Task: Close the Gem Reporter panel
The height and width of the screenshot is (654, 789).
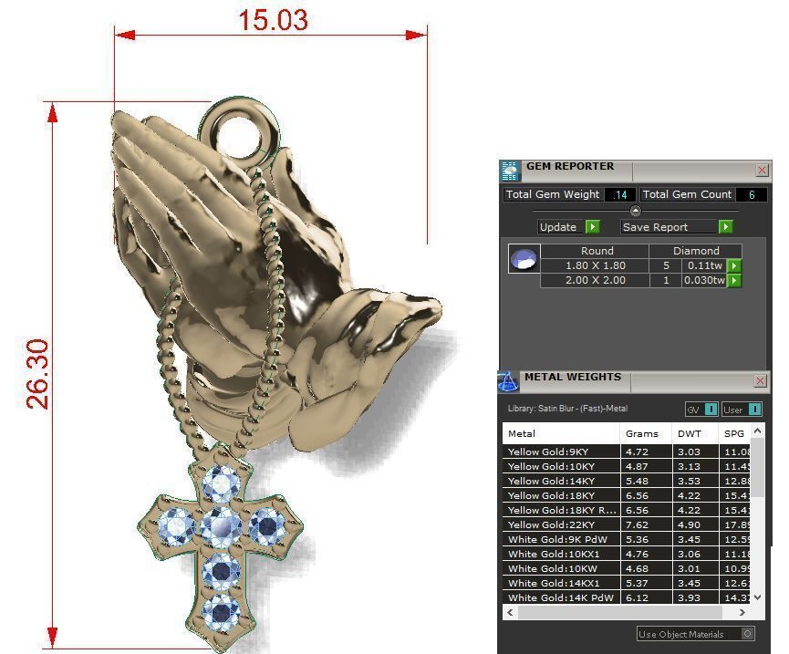Action: pos(762,170)
